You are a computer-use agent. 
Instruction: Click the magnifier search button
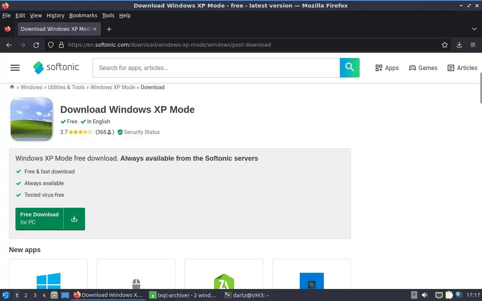(x=349, y=68)
